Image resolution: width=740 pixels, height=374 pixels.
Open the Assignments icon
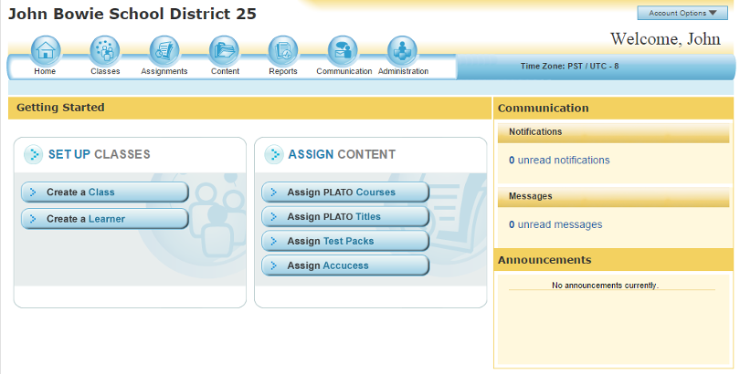coord(164,50)
